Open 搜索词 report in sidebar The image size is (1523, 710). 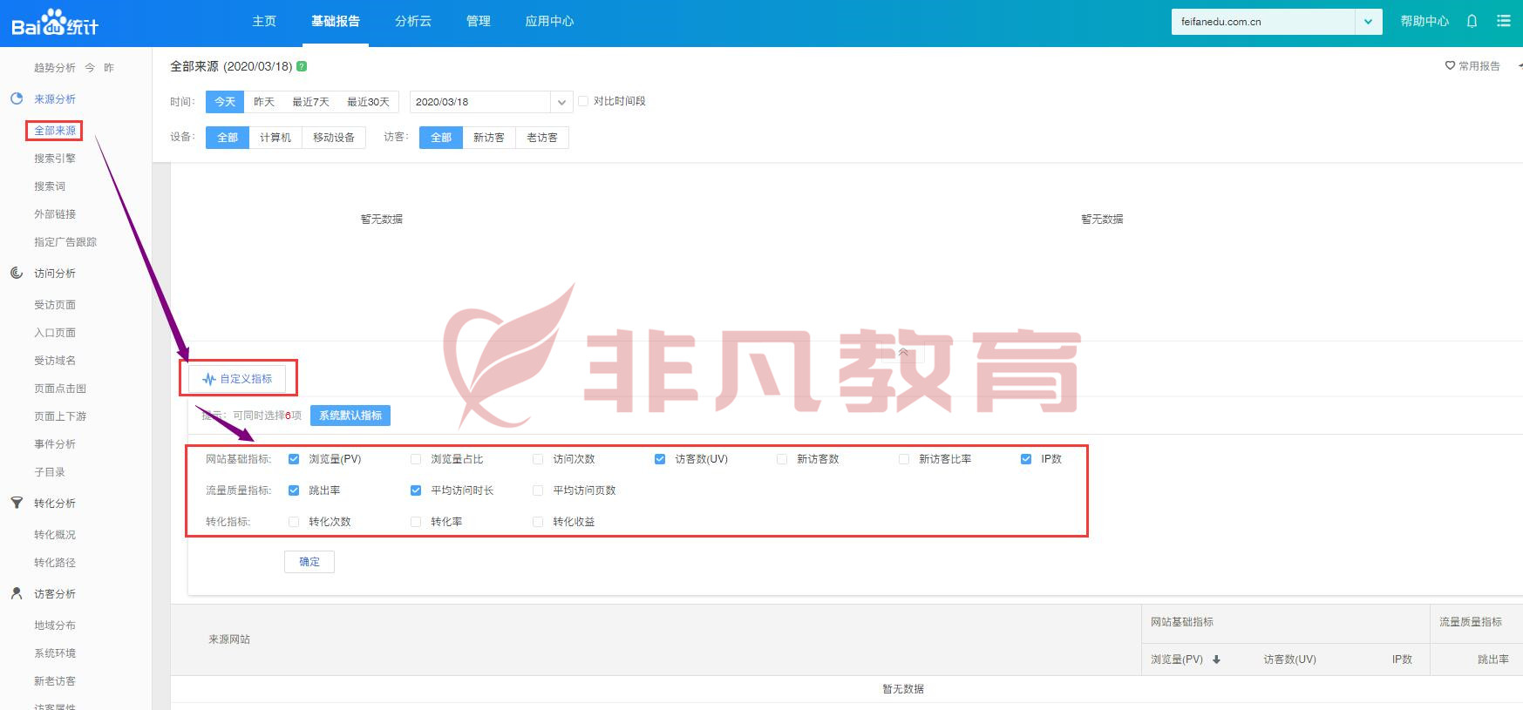coord(50,186)
